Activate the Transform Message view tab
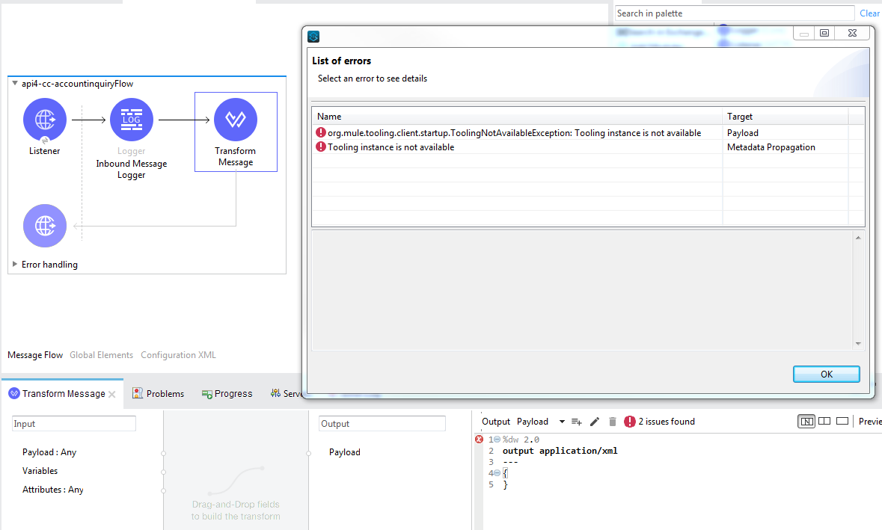Screen dimensions: 882x530 pyautogui.click(x=64, y=393)
